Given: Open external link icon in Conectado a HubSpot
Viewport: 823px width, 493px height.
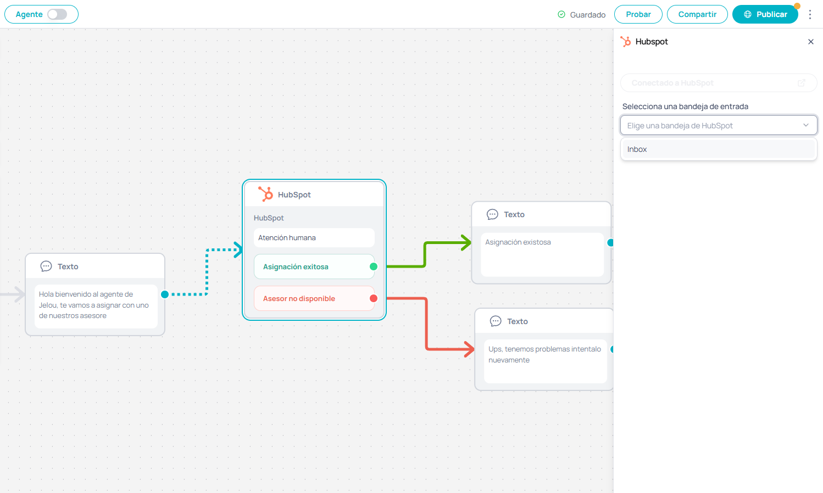Looking at the screenshot, I should point(802,83).
